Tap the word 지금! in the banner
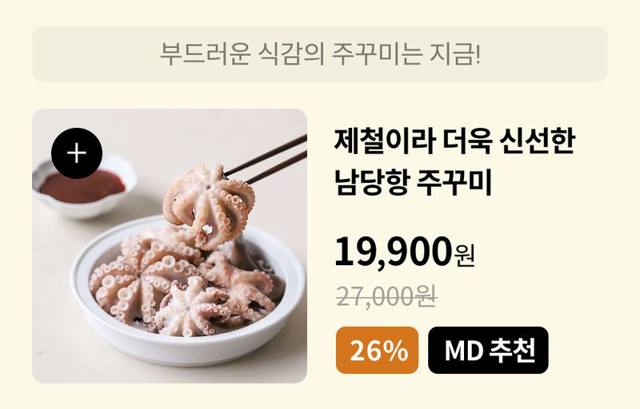 tap(455, 54)
